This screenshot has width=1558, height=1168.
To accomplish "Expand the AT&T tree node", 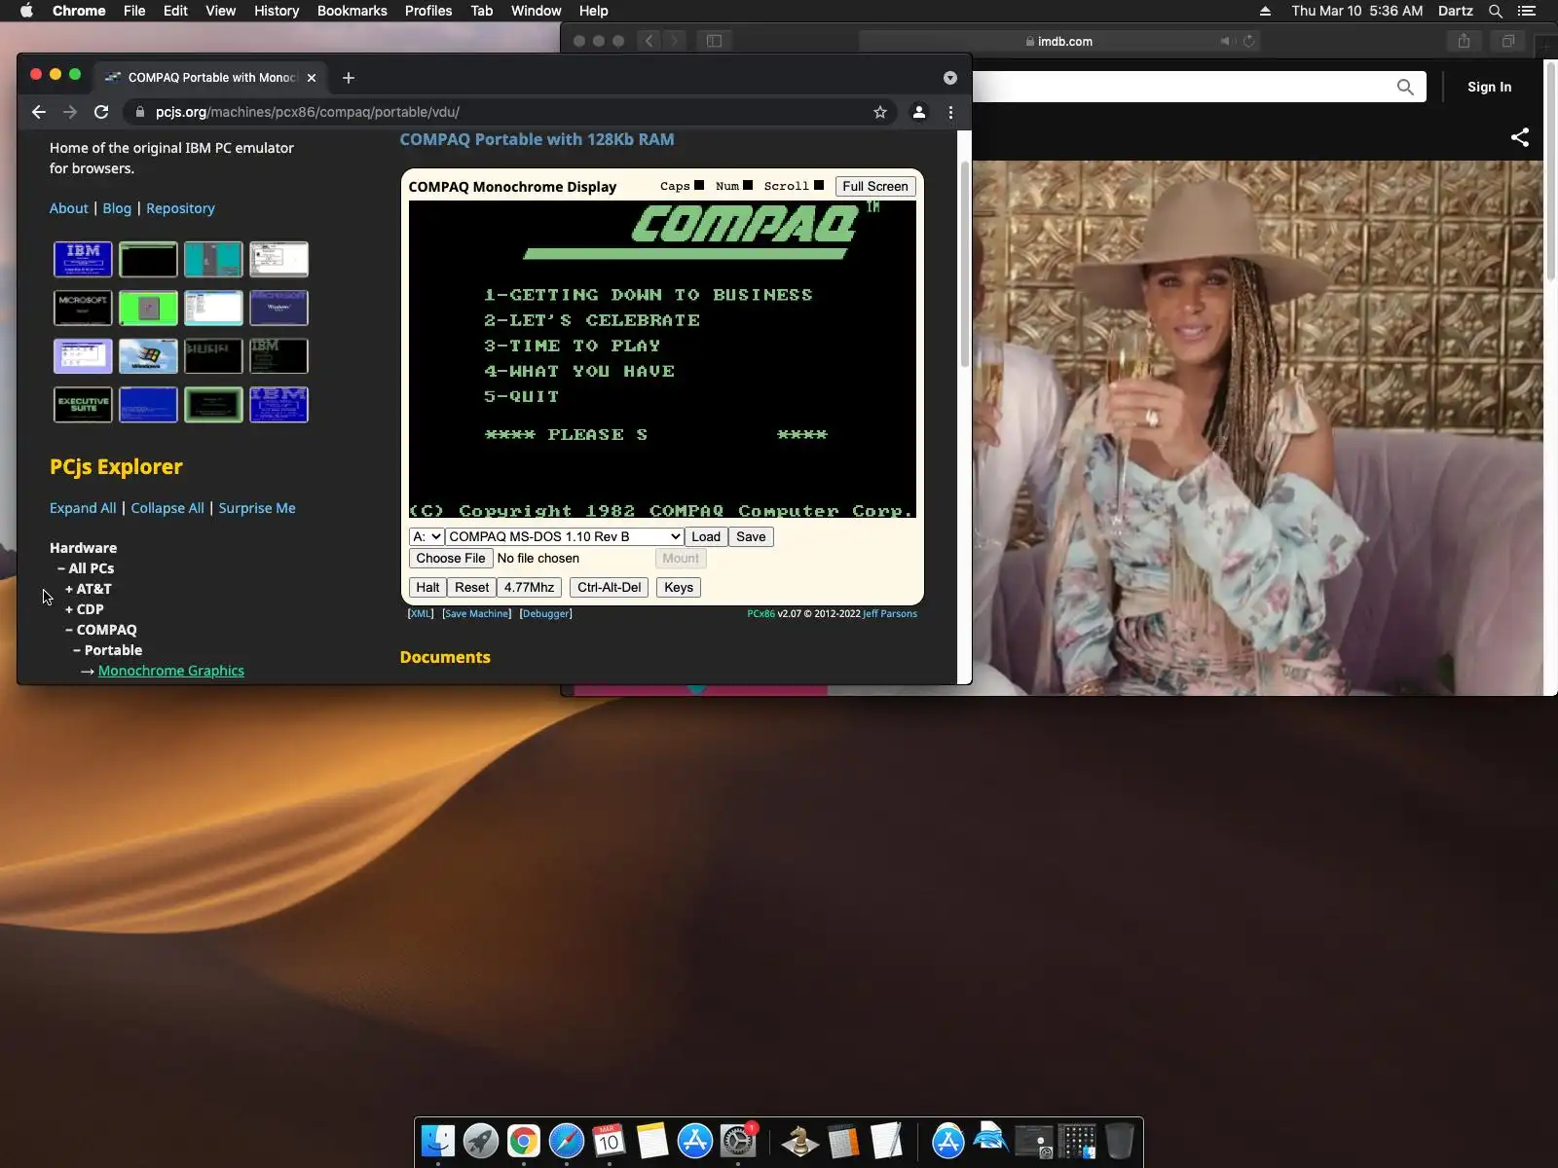I will click(89, 589).
